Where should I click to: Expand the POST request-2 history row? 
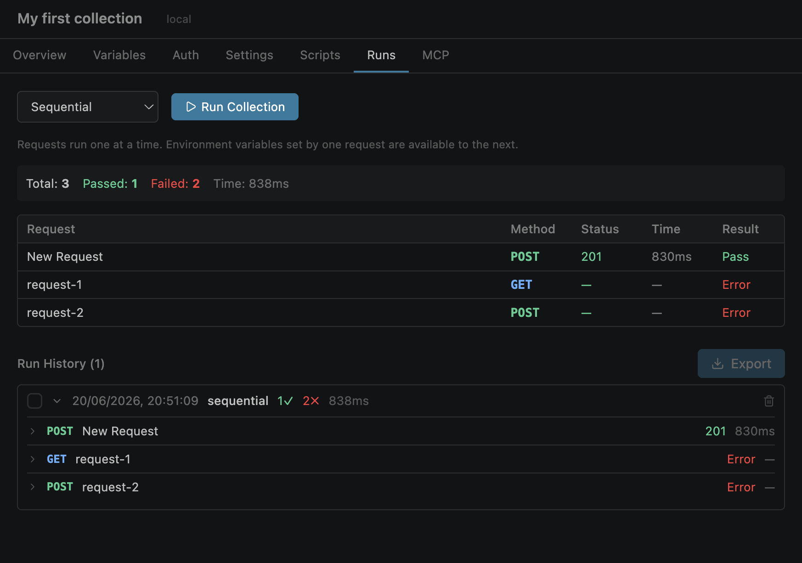coord(33,487)
